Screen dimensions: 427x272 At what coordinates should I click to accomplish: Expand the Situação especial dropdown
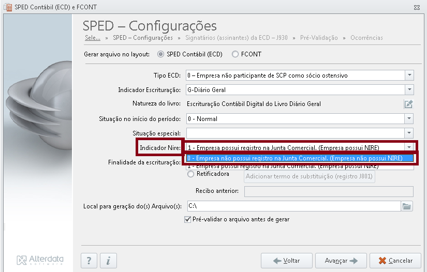pyautogui.click(x=409, y=133)
